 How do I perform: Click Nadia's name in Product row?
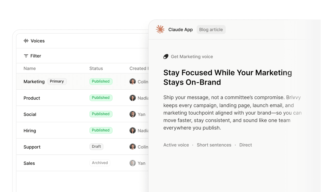click(x=143, y=98)
